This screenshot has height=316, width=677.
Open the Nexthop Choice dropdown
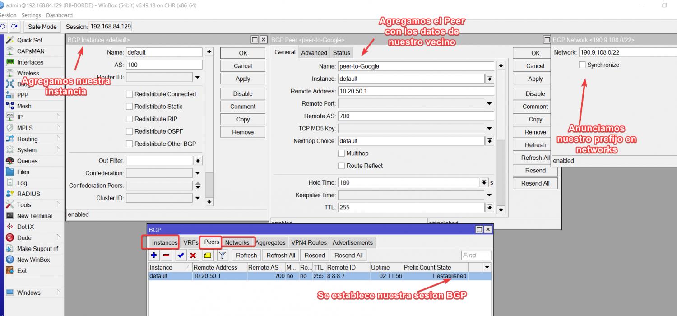(489, 141)
